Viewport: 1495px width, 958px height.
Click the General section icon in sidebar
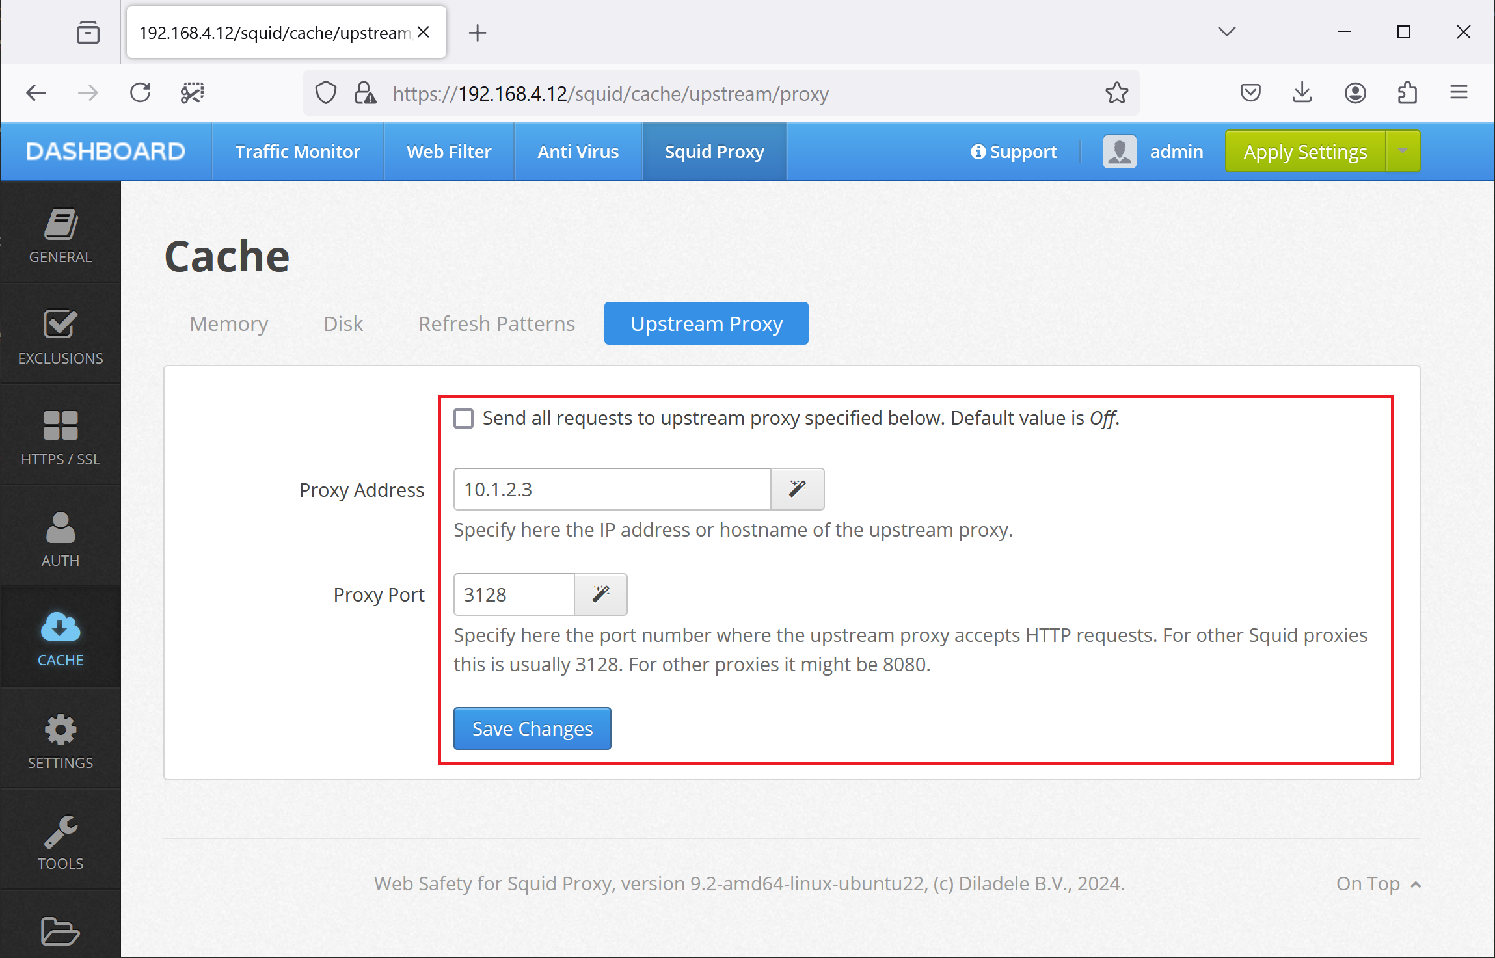pos(60,232)
